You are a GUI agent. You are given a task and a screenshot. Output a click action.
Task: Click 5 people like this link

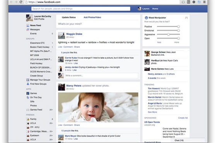65,53
